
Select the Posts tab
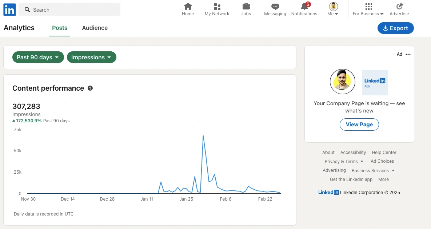(x=60, y=28)
